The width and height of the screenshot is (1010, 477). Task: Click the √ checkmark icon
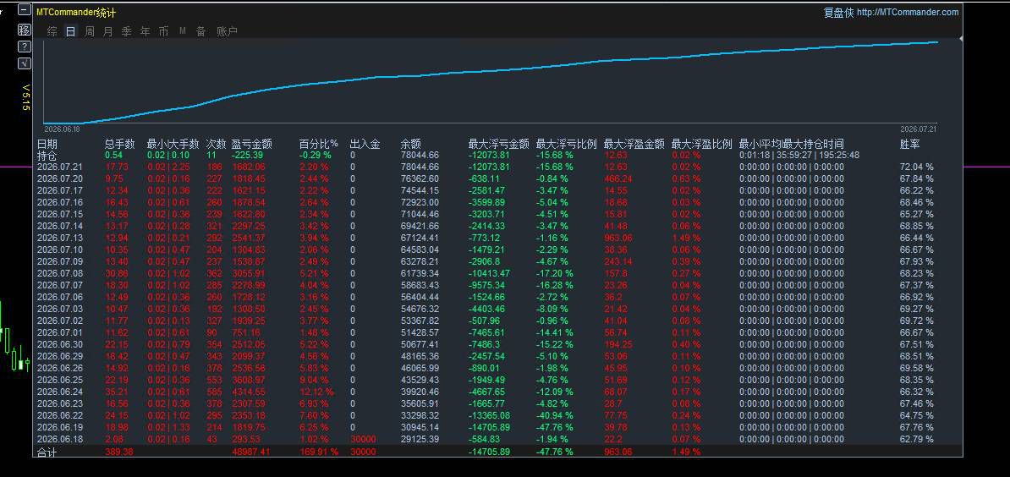[x=24, y=63]
